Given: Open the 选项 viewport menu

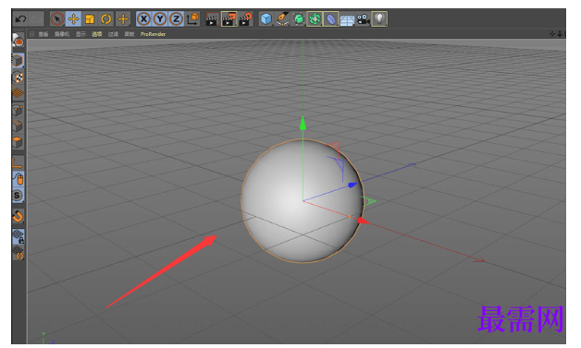Looking at the screenshot, I should tap(97, 34).
